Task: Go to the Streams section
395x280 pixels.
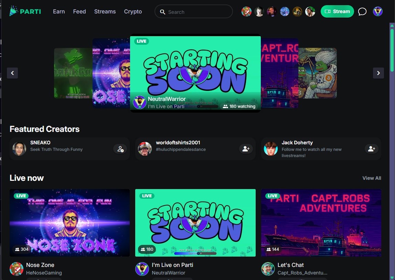Action: pos(105,12)
